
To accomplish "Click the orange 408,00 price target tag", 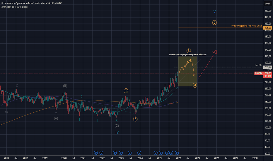I will pos(268,28).
